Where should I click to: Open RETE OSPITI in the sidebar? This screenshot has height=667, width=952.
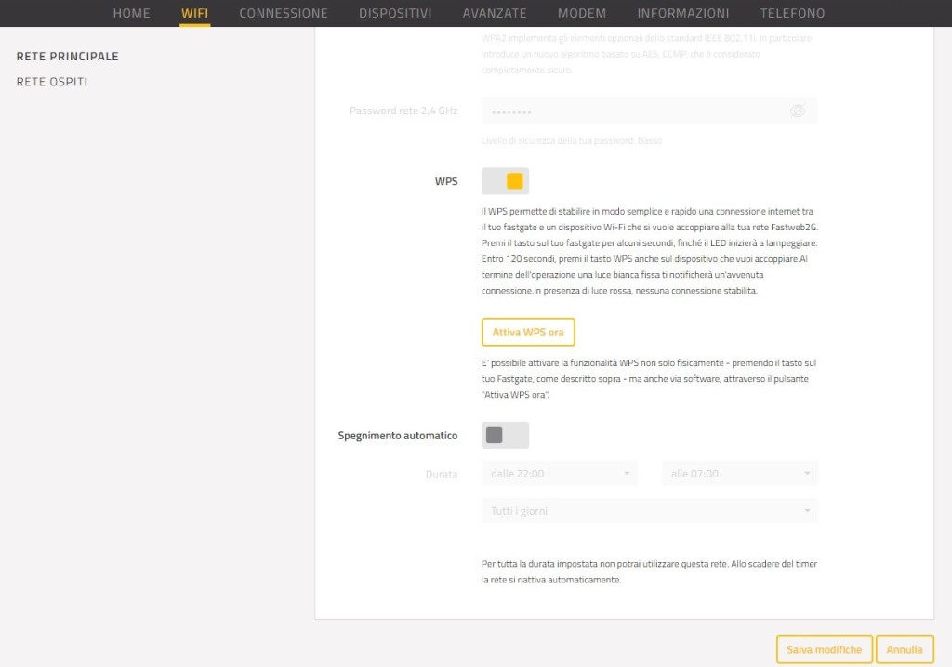click(x=52, y=83)
